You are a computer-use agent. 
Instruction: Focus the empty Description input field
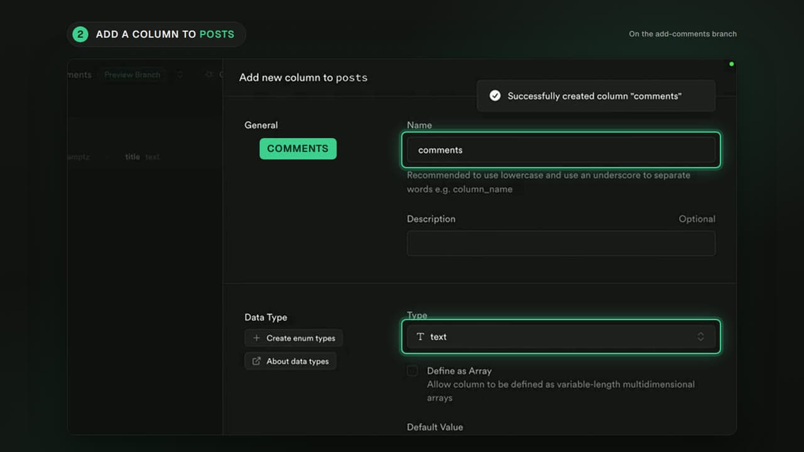tap(561, 243)
